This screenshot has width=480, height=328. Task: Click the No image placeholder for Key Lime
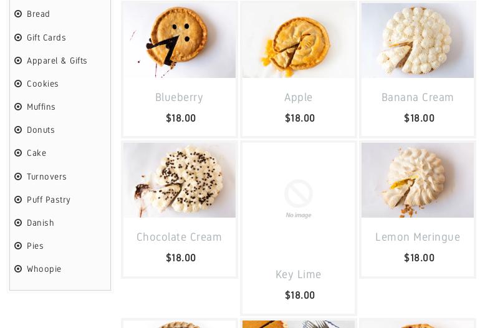(x=299, y=199)
